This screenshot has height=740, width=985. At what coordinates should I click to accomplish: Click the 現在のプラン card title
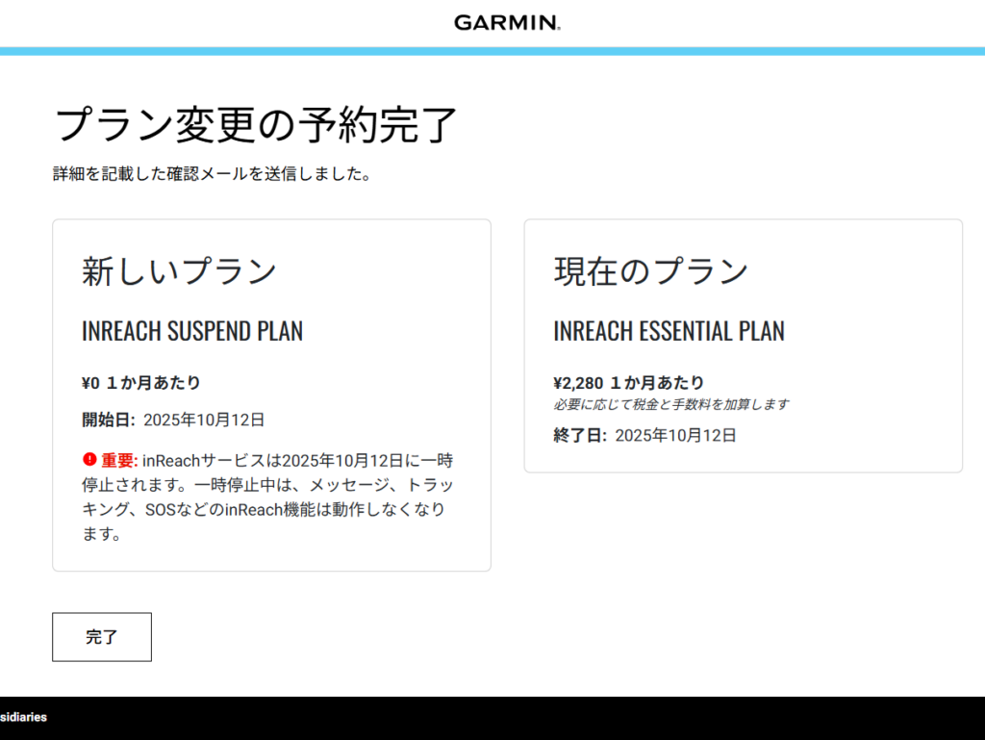(x=650, y=272)
